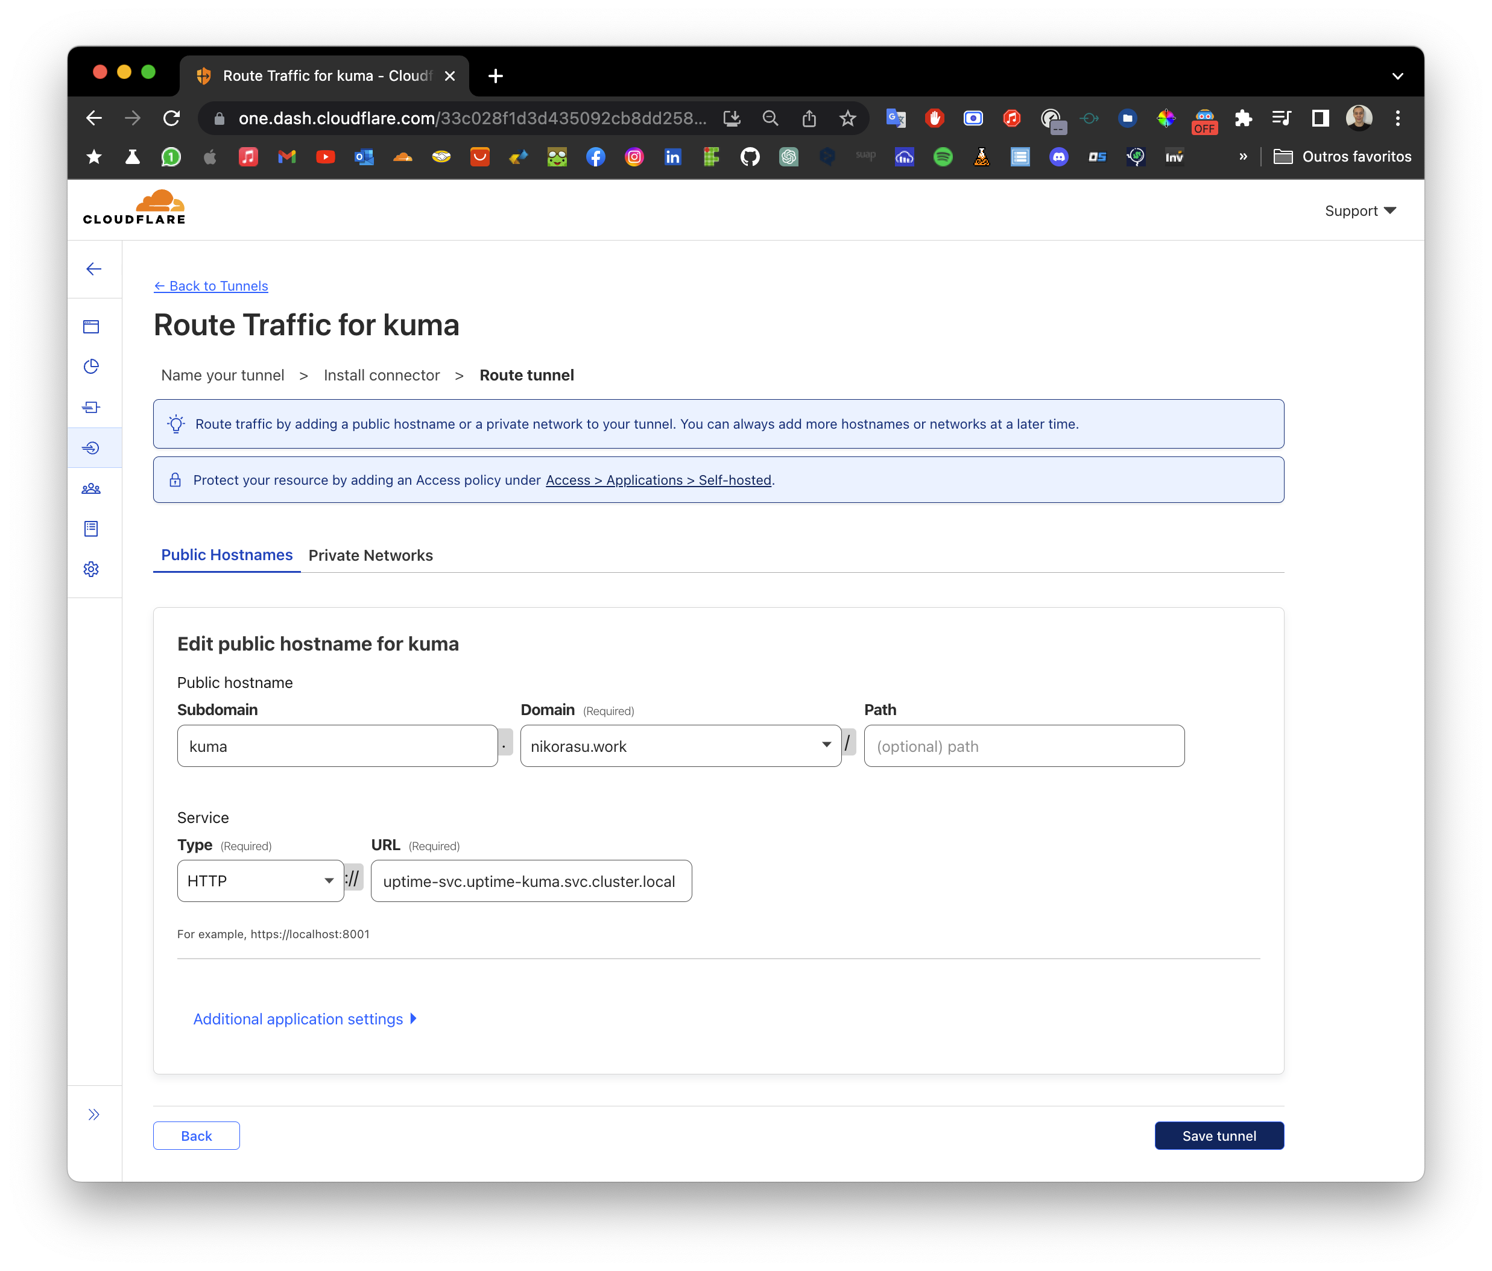Expand the sidebar with double chevron icon

point(93,1115)
